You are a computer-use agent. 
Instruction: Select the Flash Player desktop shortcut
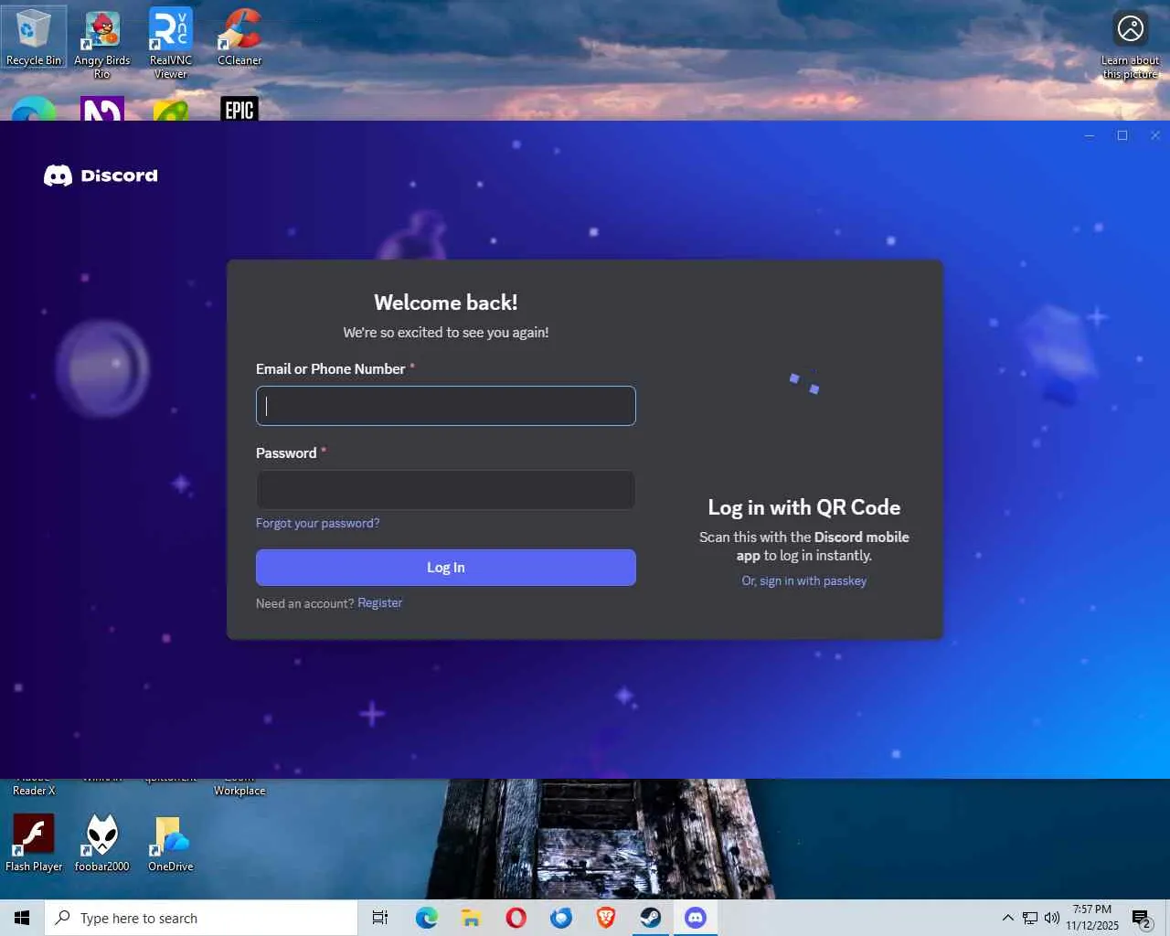[x=34, y=843]
